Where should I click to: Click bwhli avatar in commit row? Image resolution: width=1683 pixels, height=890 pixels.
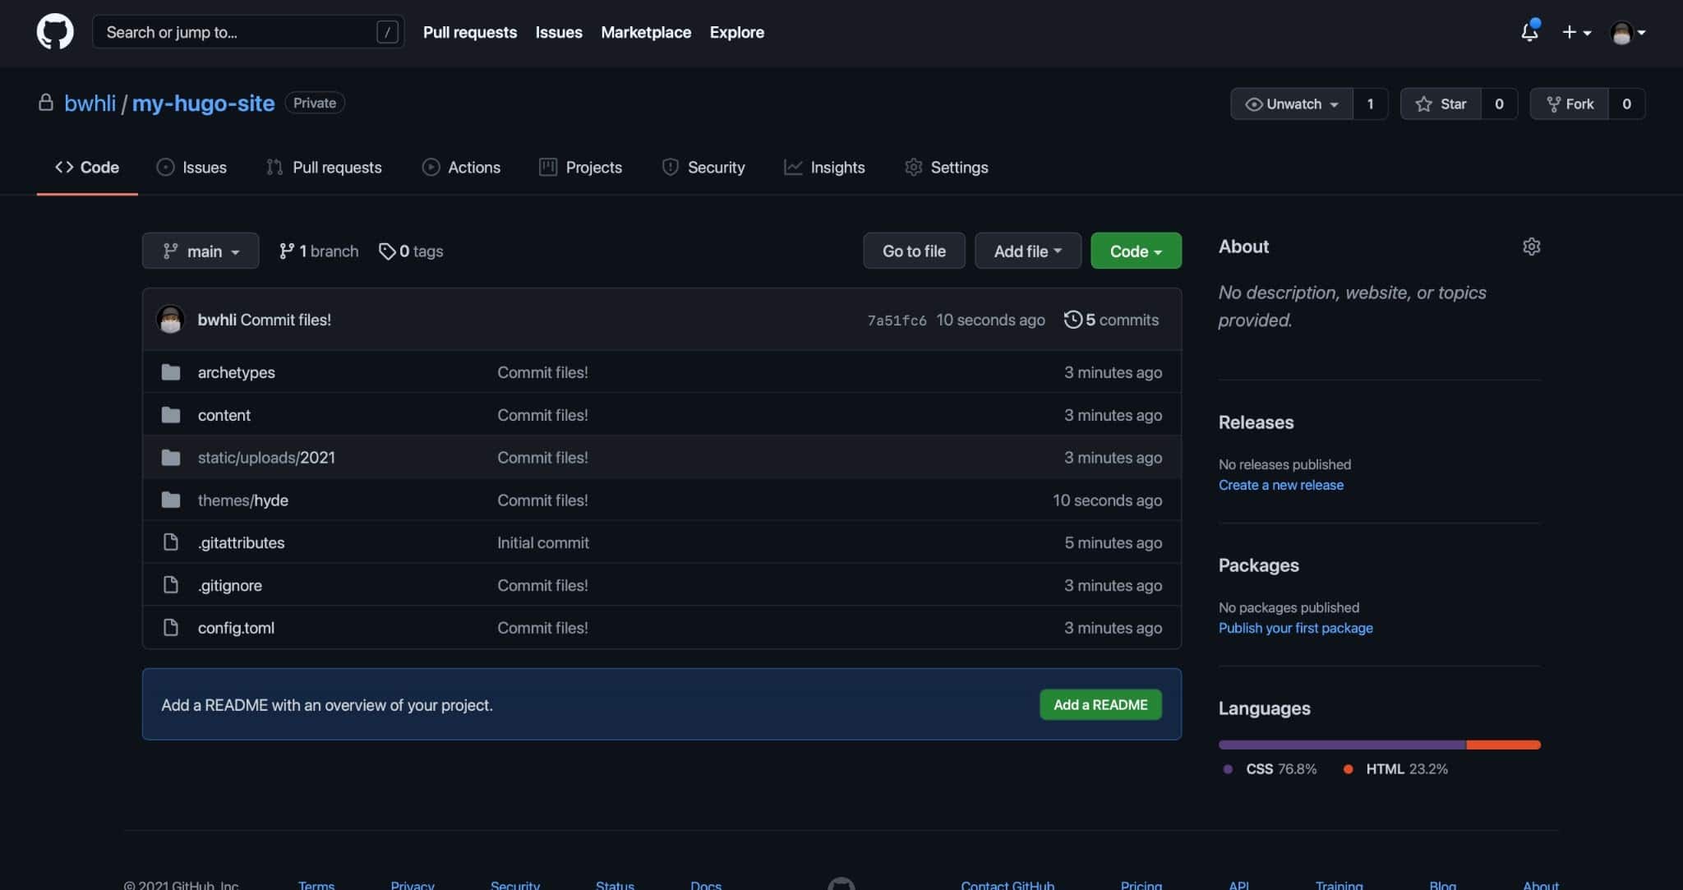point(170,320)
